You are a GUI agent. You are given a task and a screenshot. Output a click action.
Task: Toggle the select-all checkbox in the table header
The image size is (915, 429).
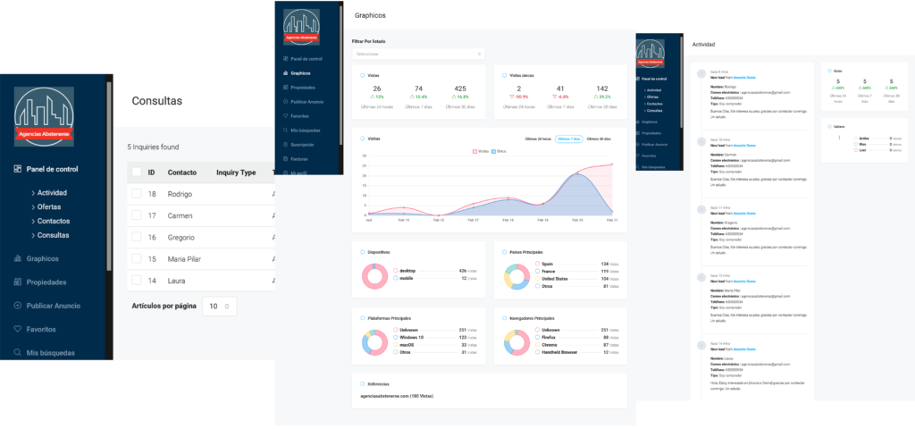pyautogui.click(x=137, y=172)
